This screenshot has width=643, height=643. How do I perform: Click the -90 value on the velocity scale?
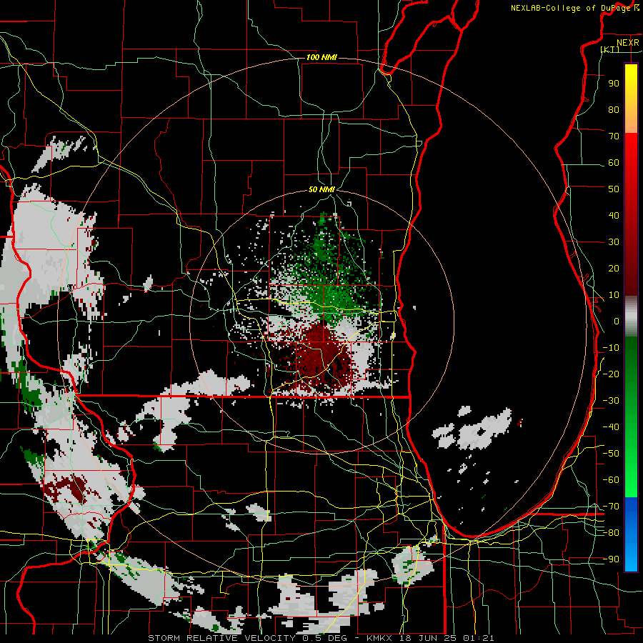[x=611, y=559]
